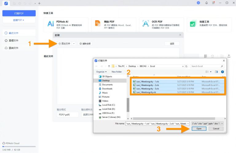Select 星標文件 in the sidebar
Image resolution: width=236 pixels, height=153 pixels.
pyautogui.click(x=19, y=40)
